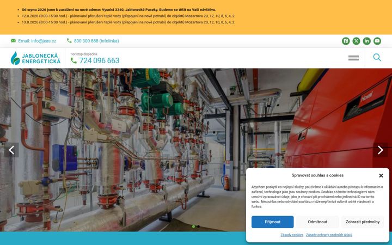Open the YouTube social icon
Image resolution: width=392 pixels, height=245 pixels.
(x=377, y=41)
